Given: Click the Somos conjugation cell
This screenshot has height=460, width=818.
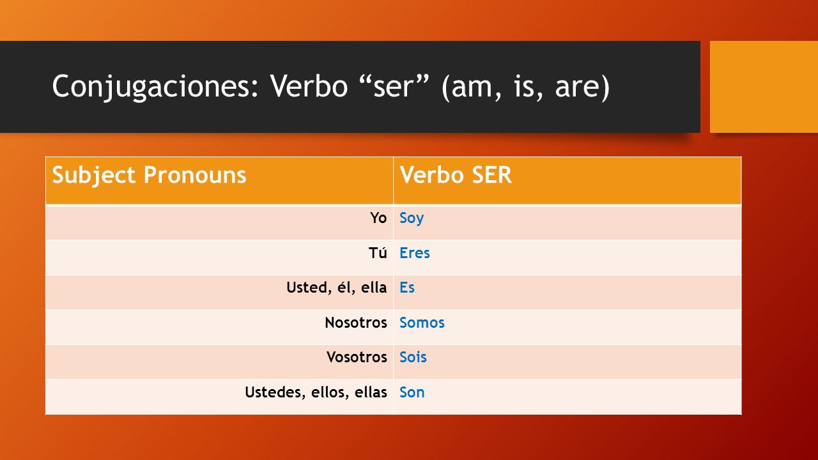Looking at the screenshot, I should 567,327.
